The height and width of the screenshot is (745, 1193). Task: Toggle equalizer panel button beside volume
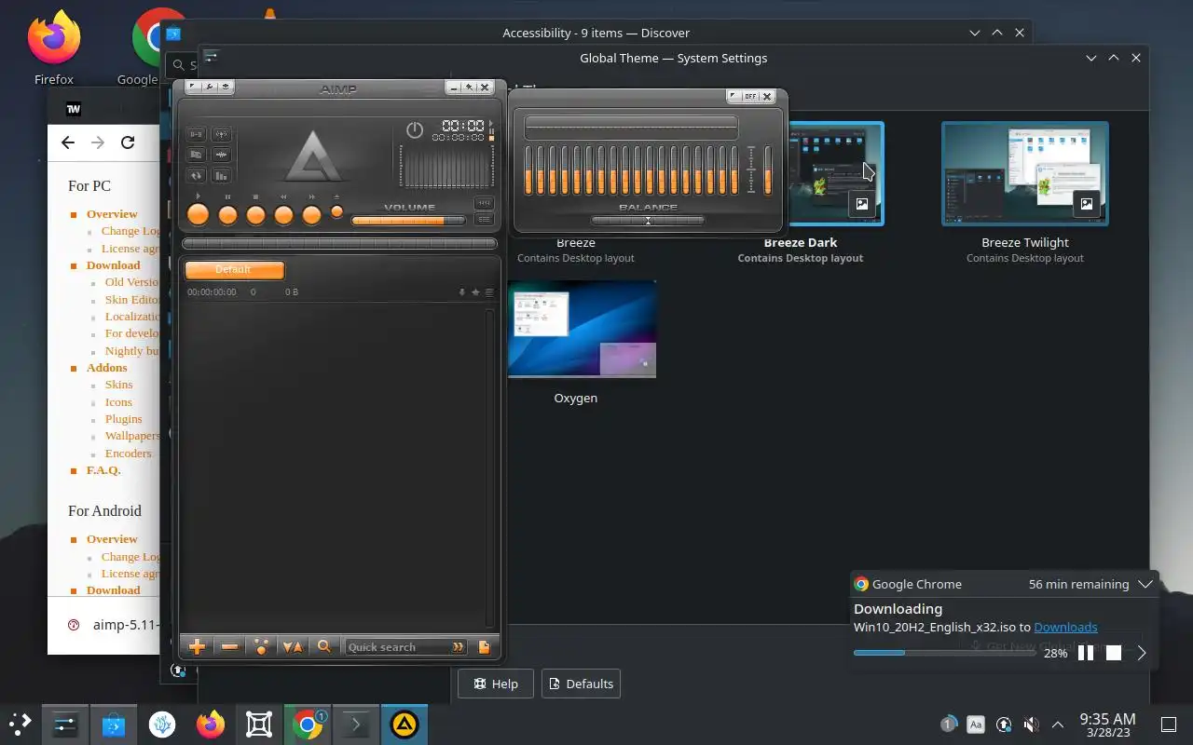click(x=484, y=203)
